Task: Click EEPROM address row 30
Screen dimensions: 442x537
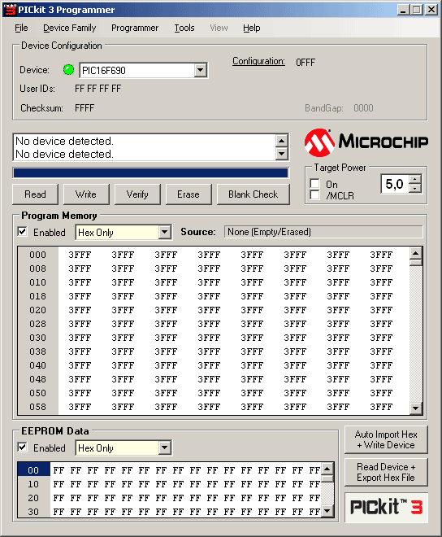Action: 33,512
